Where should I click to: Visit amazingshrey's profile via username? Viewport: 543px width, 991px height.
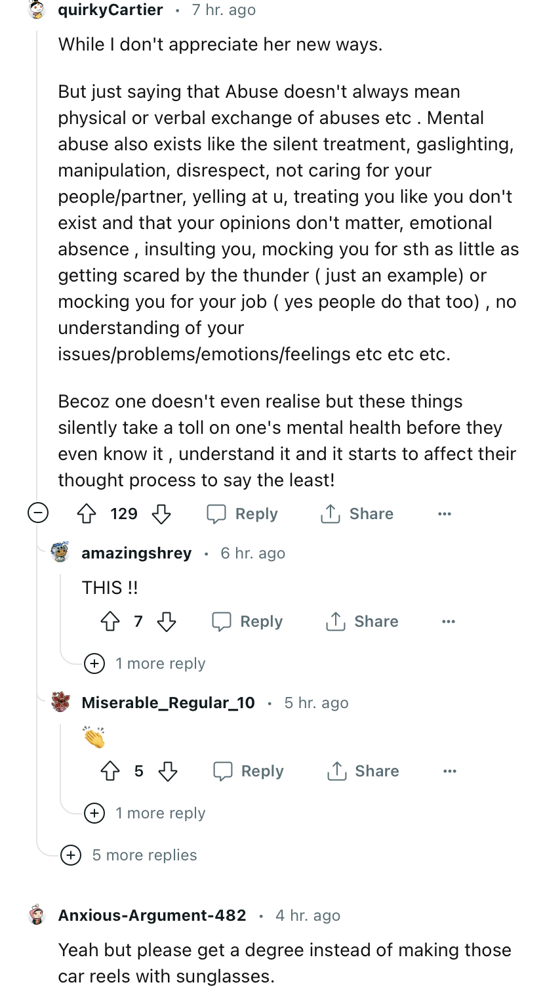[136, 553]
